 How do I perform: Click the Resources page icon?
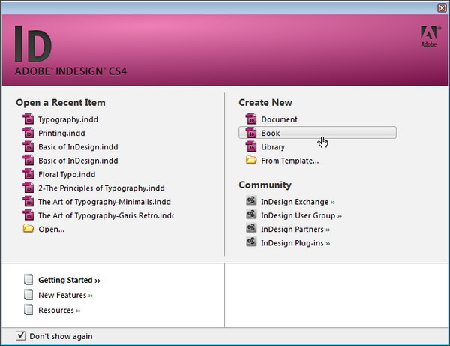tap(28, 310)
